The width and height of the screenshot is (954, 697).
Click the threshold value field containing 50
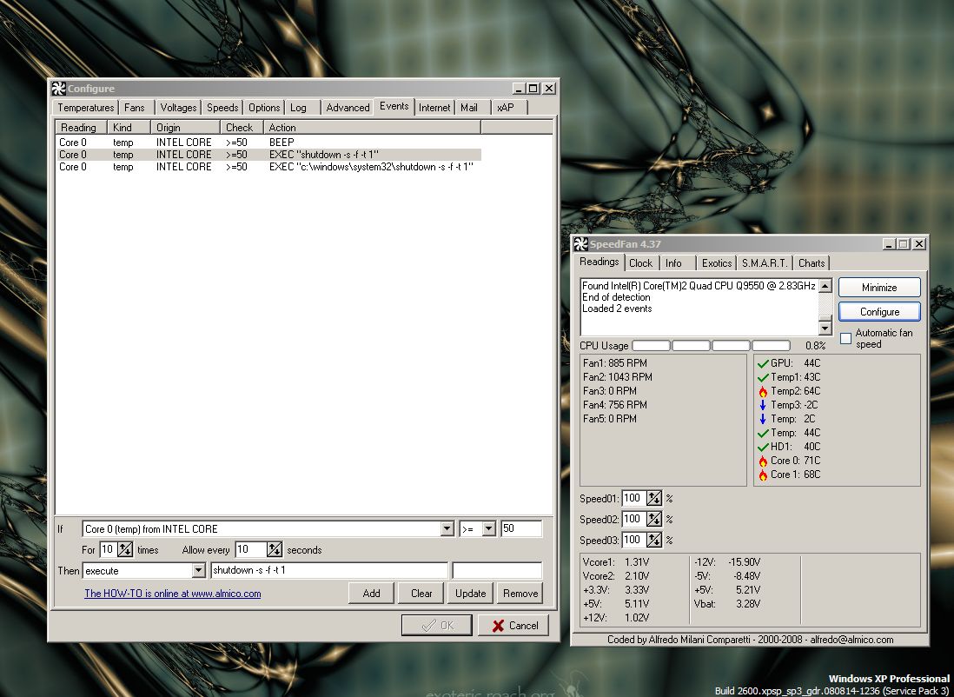[520, 529]
